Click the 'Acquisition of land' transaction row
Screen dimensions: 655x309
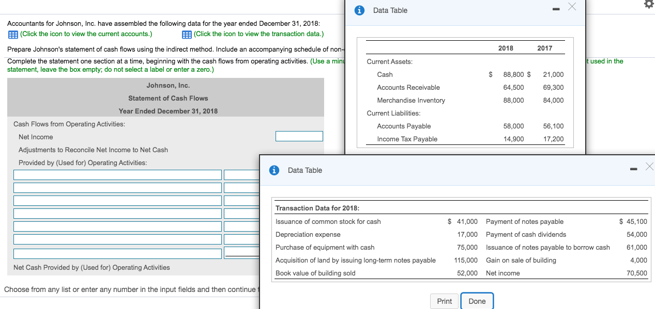click(x=356, y=261)
